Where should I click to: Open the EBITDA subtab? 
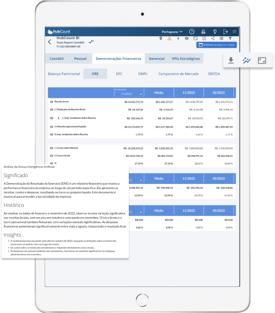[x=214, y=74]
